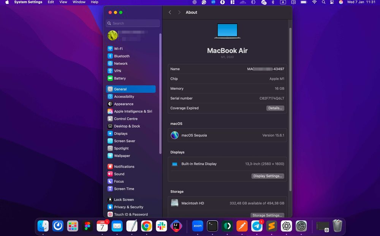Go back with the left chevron
The height and width of the screenshot is (236, 380).
tap(170, 13)
